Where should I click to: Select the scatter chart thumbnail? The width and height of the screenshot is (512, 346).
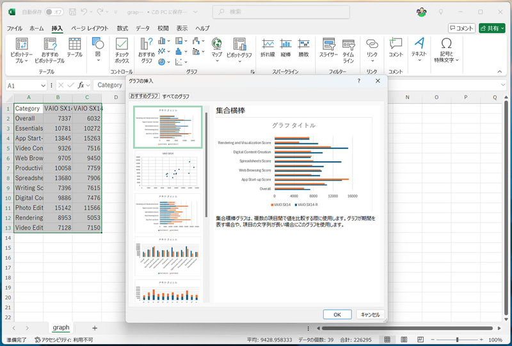point(168,170)
